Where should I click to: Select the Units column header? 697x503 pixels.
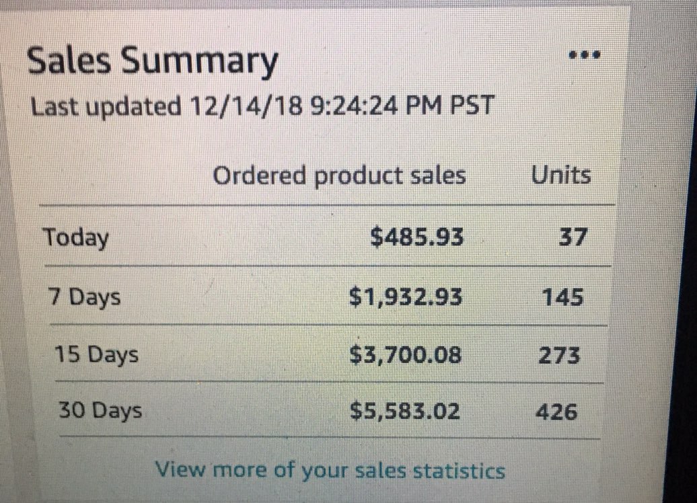point(561,176)
